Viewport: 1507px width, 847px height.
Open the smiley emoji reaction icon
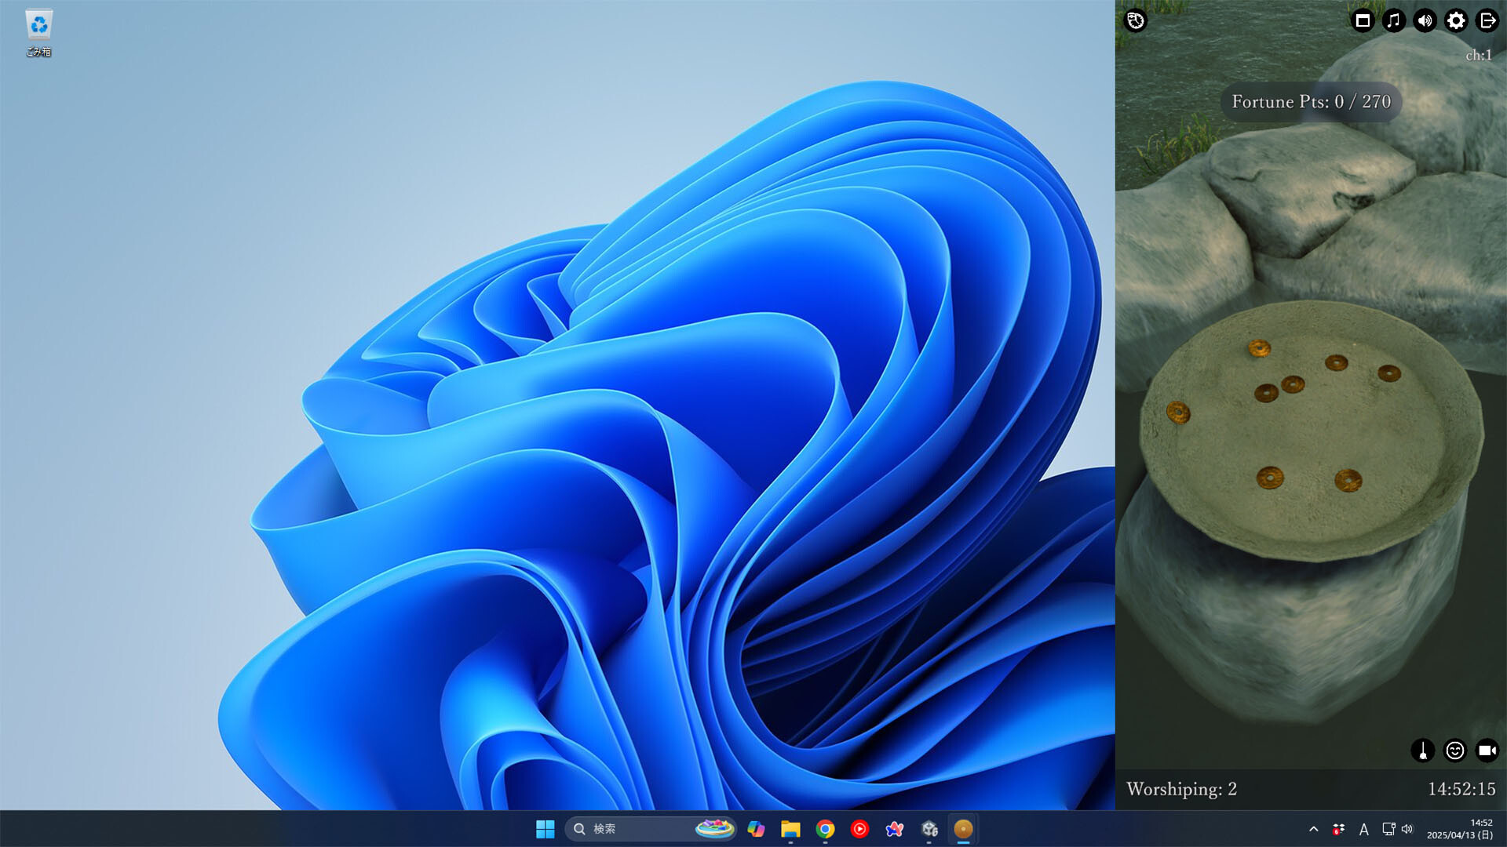[x=1454, y=751]
